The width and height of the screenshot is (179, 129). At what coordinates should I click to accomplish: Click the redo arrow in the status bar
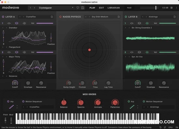click(165, 127)
